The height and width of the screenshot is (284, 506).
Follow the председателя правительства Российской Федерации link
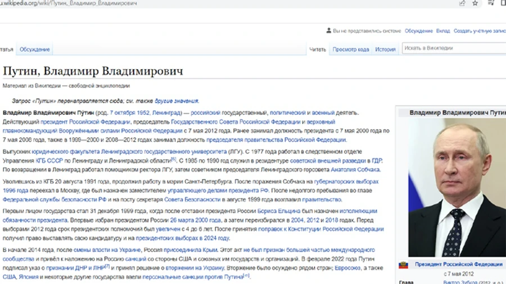276,140
